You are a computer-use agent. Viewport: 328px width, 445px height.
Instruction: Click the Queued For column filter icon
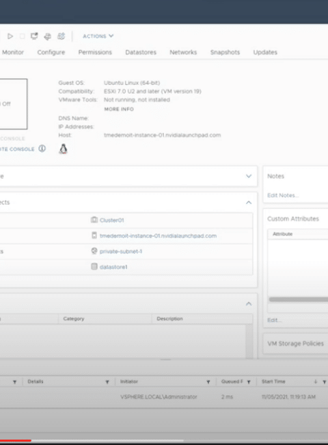pyautogui.click(x=249, y=382)
